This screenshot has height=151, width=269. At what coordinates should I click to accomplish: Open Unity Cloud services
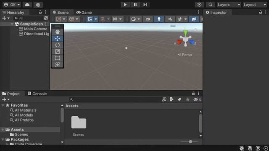[x=27, y=5]
